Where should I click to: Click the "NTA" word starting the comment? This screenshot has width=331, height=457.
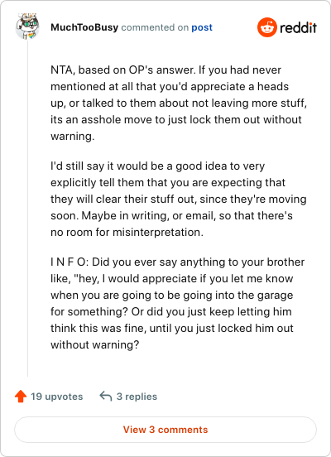click(x=61, y=70)
